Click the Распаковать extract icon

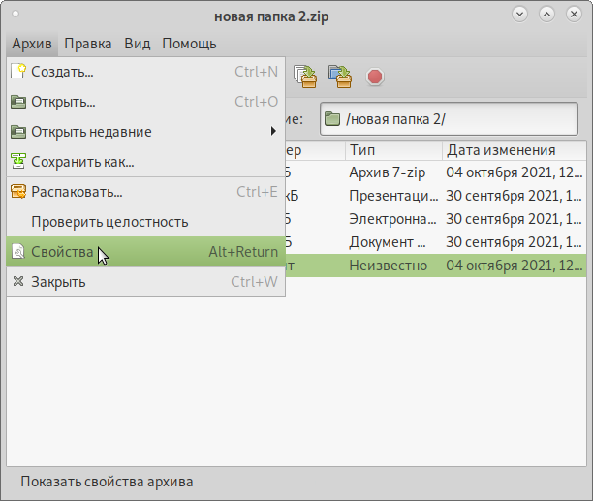18,192
